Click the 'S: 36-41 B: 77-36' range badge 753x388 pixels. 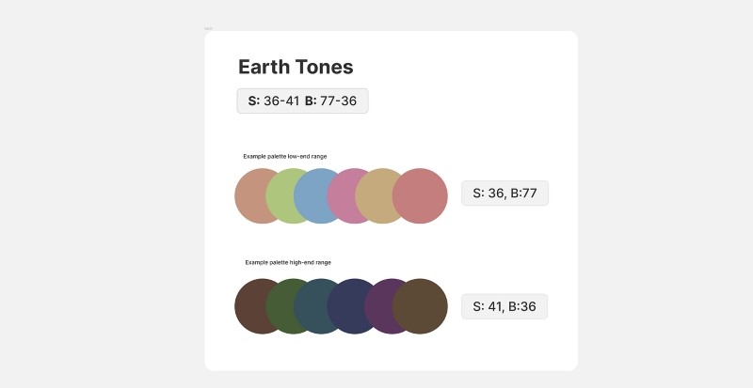click(x=302, y=101)
